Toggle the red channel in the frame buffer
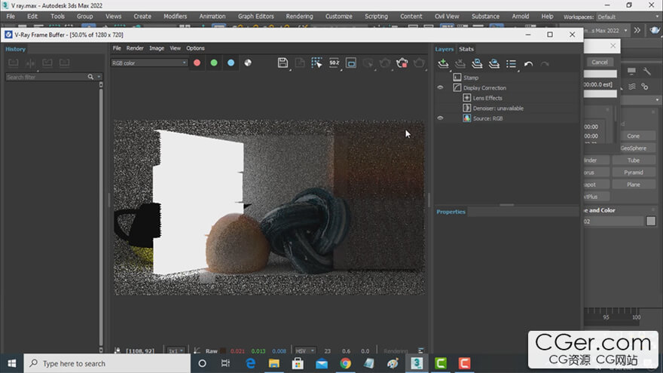 point(197,63)
